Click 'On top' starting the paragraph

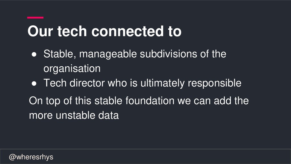click(45, 101)
